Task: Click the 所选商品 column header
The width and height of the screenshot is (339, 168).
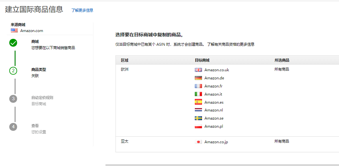Action: (x=282, y=60)
